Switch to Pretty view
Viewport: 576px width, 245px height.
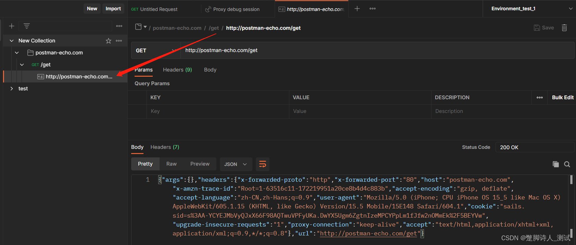pos(145,164)
